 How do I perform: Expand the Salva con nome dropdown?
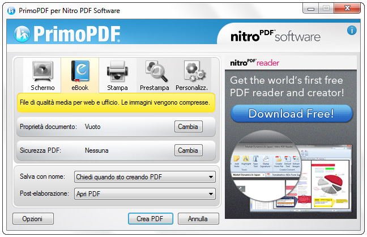tap(145, 177)
